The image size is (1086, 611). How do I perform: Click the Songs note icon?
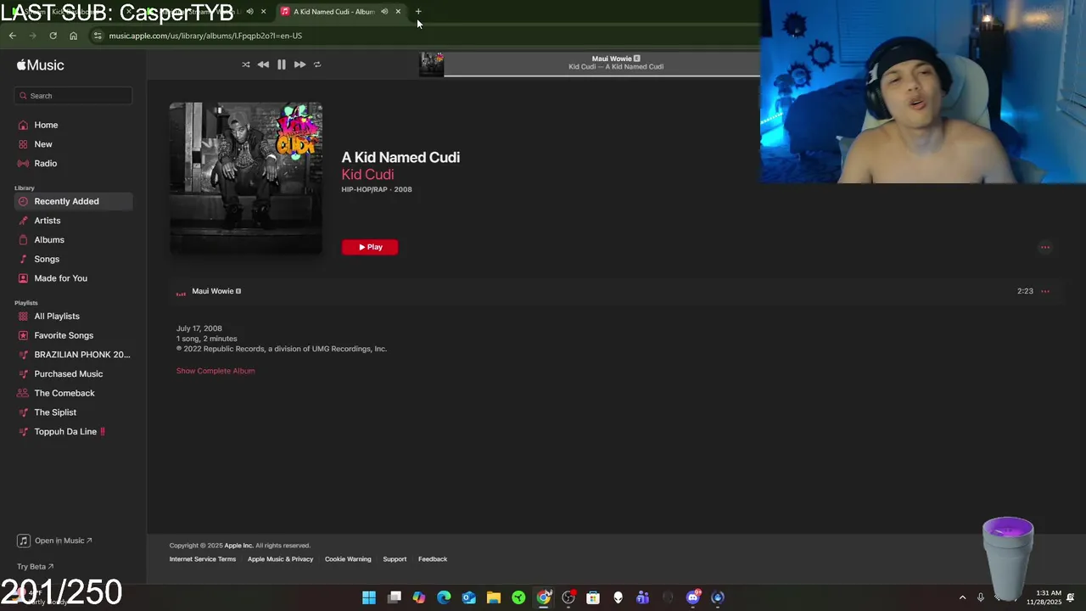tap(23, 259)
